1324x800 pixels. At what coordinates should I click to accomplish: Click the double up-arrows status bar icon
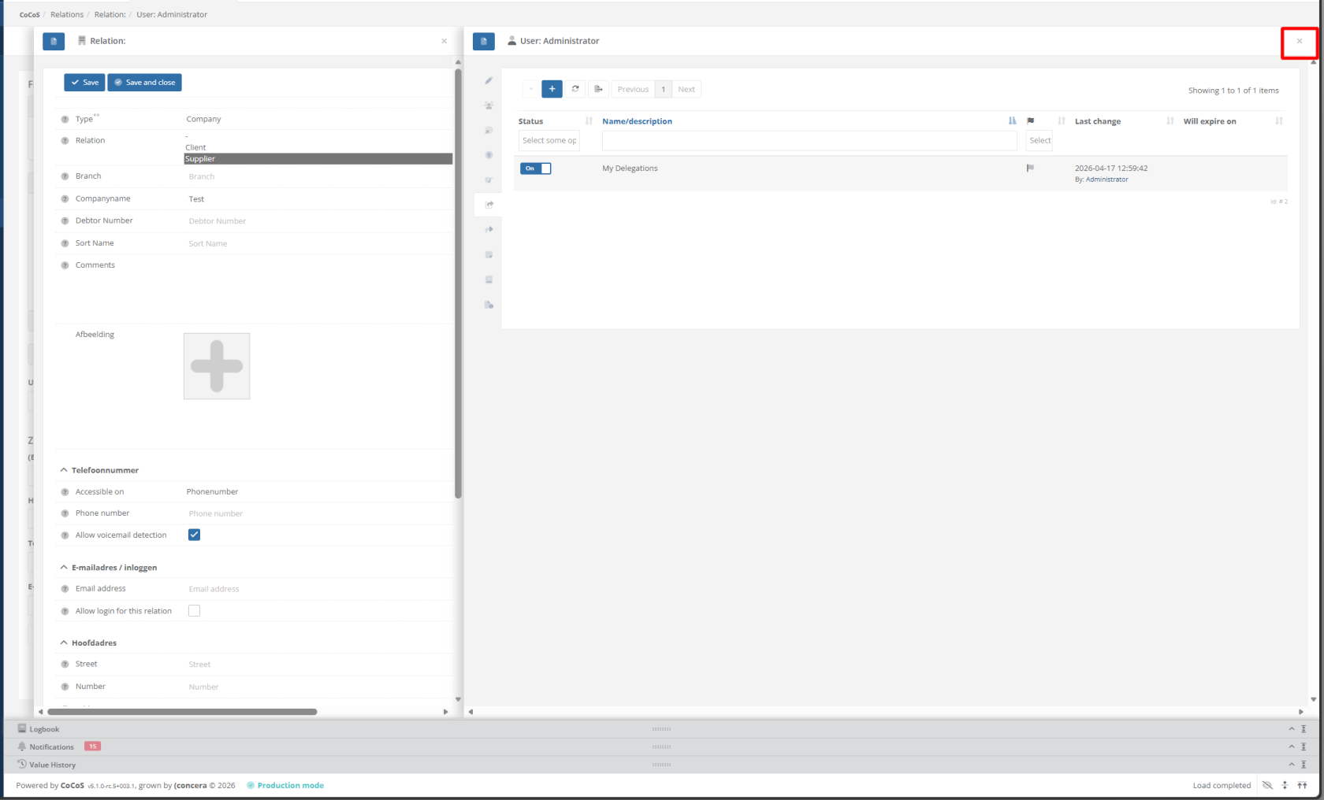tap(1302, 785)
